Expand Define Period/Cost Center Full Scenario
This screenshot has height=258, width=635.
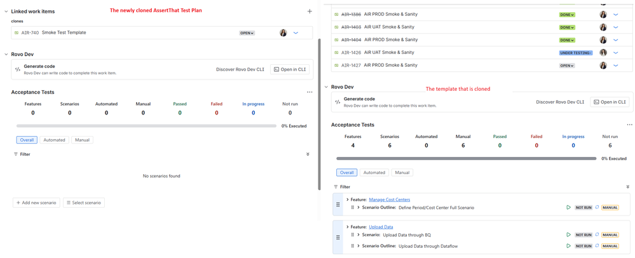coord(358,207)
